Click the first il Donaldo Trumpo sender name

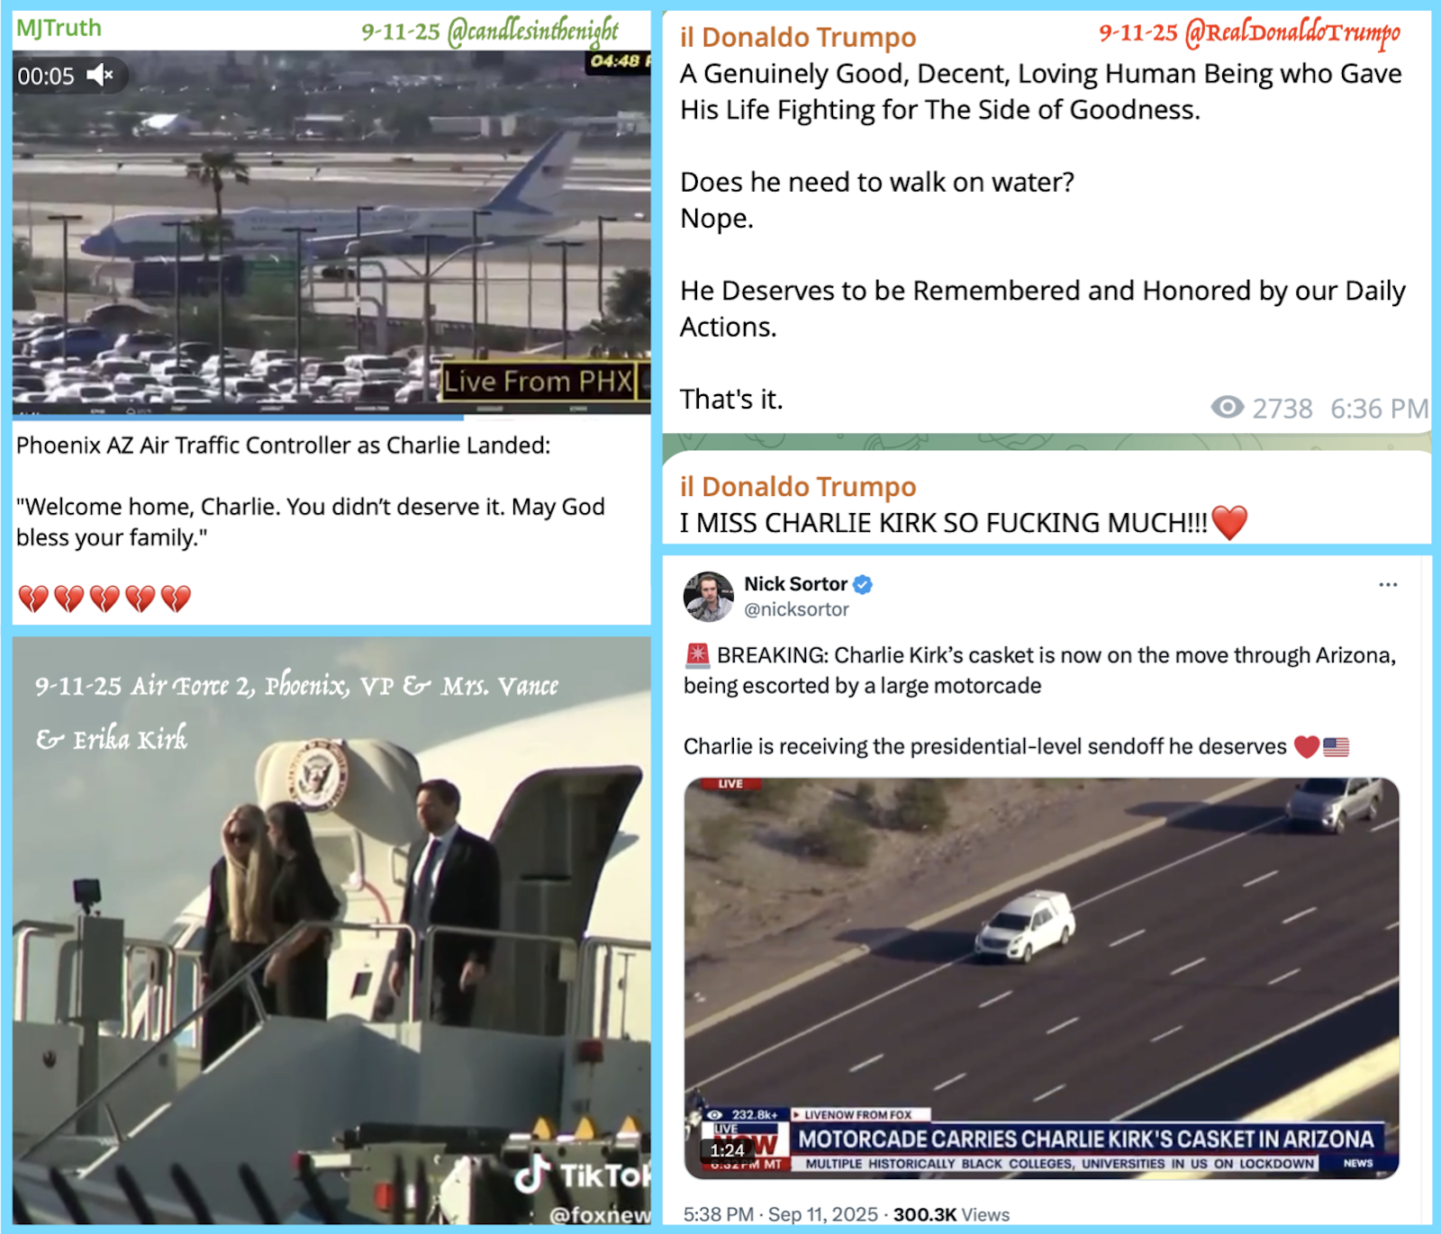tap(798, 37)
